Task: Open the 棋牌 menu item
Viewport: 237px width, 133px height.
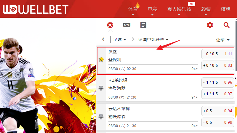Action: click(225, 9)
